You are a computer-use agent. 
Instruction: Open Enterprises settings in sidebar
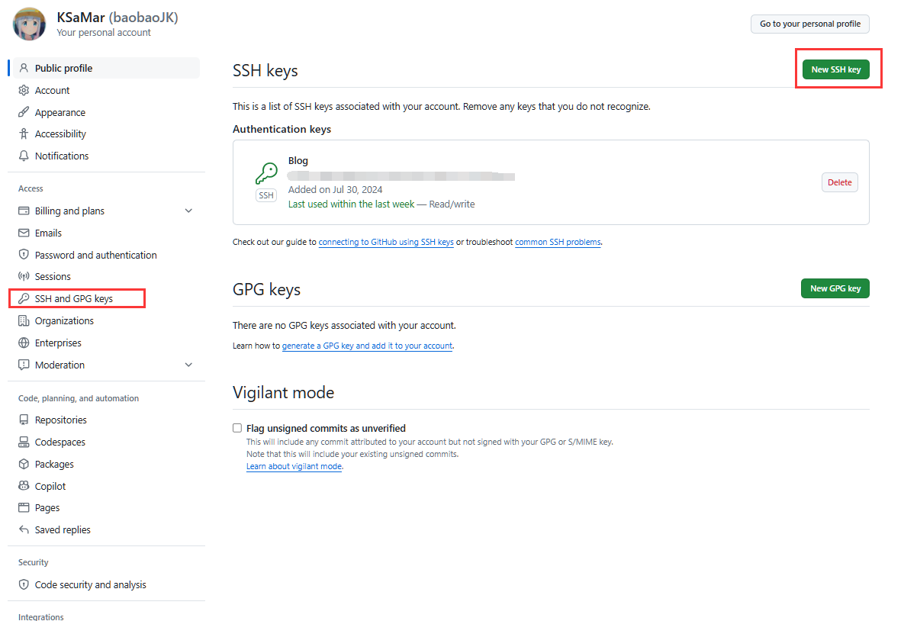point(106,343)
